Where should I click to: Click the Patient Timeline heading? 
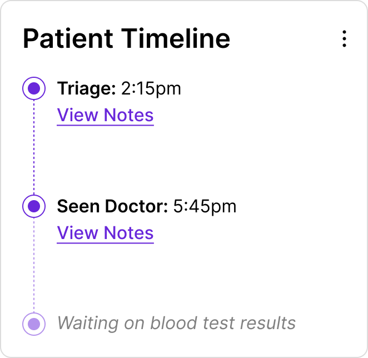[126, 39]
